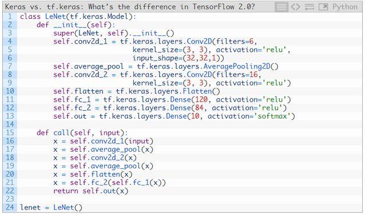Image resolution: width=365 pixels, height=214 pixels.
Task: Click the AveragePooling2D text on line 7
Action: [x=237, y=67]
